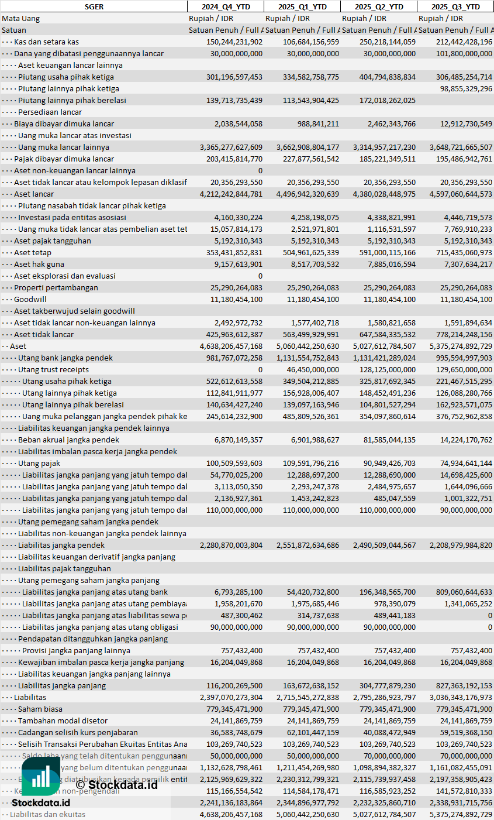
Task: Click Piutang usaha pihak ketiga label
Action: pyautogui.click(x=66, y=77)
